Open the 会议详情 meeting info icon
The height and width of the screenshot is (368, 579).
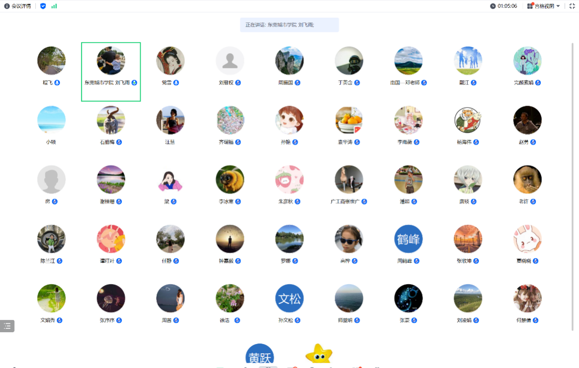7,6
